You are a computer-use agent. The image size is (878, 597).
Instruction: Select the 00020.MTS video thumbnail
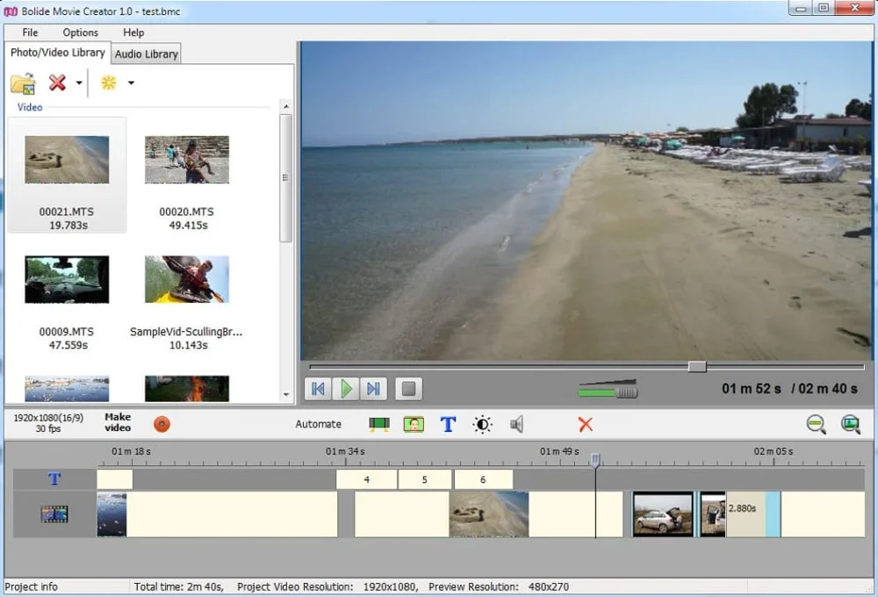coord(186,160)
